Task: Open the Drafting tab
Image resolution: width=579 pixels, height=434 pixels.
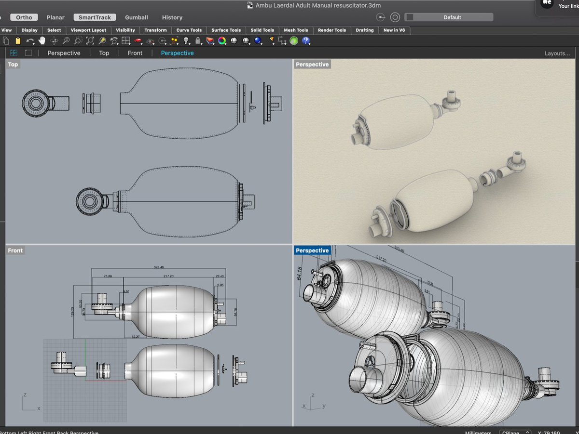Action: (365, 30)
